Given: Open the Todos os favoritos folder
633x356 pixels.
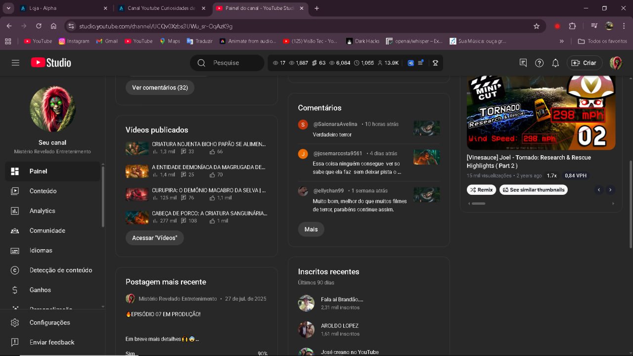Looking at the screenshot, I should [602, 41].
